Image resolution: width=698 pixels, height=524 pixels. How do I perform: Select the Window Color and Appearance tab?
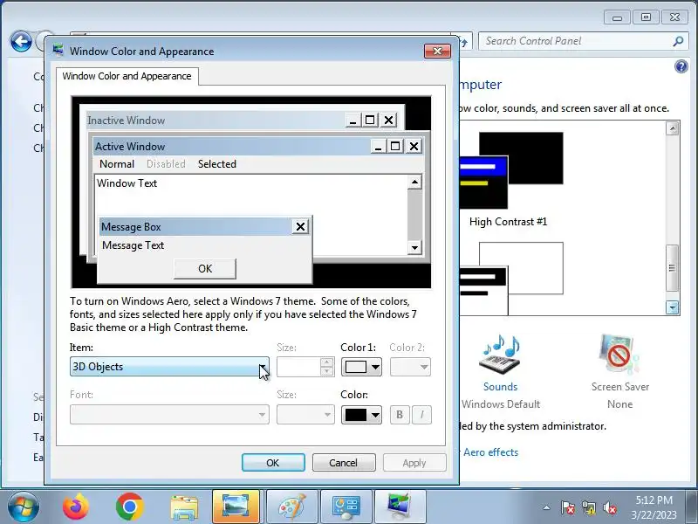127,76
